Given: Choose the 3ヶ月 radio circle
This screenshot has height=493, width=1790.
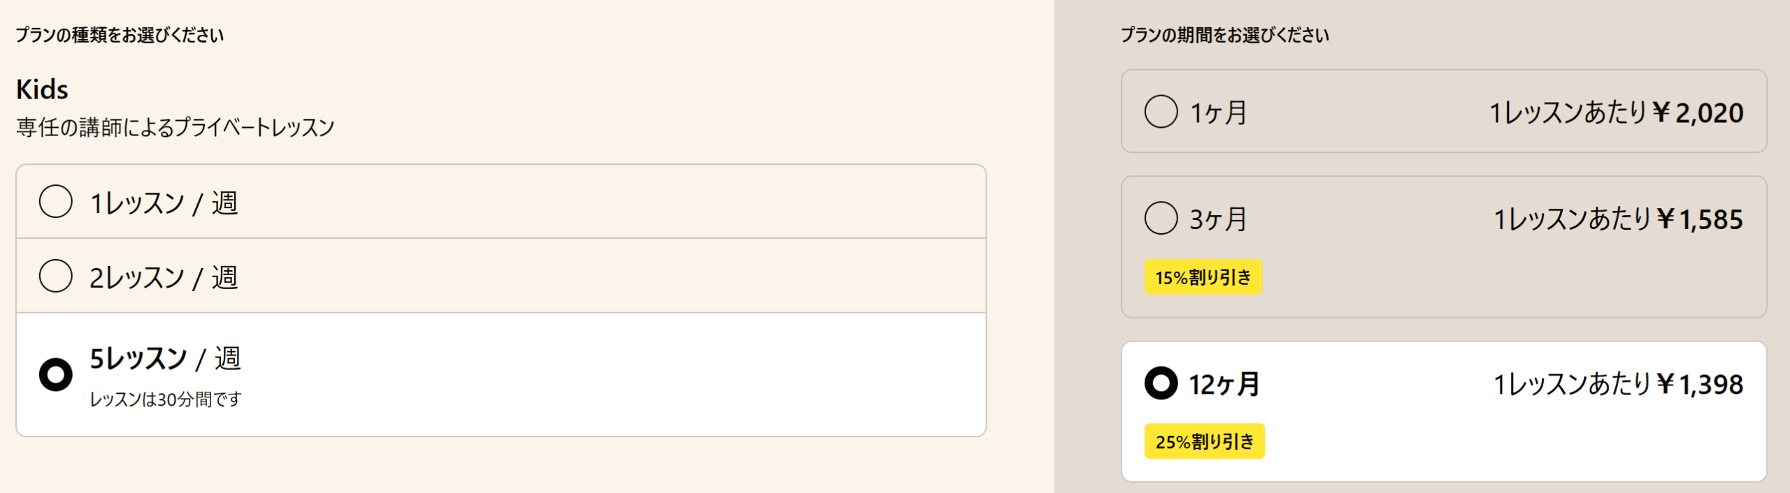Looking at the screenshot, I should 1161,219.
